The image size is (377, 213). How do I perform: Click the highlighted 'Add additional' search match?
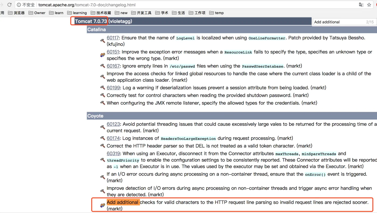coord(123,202)
